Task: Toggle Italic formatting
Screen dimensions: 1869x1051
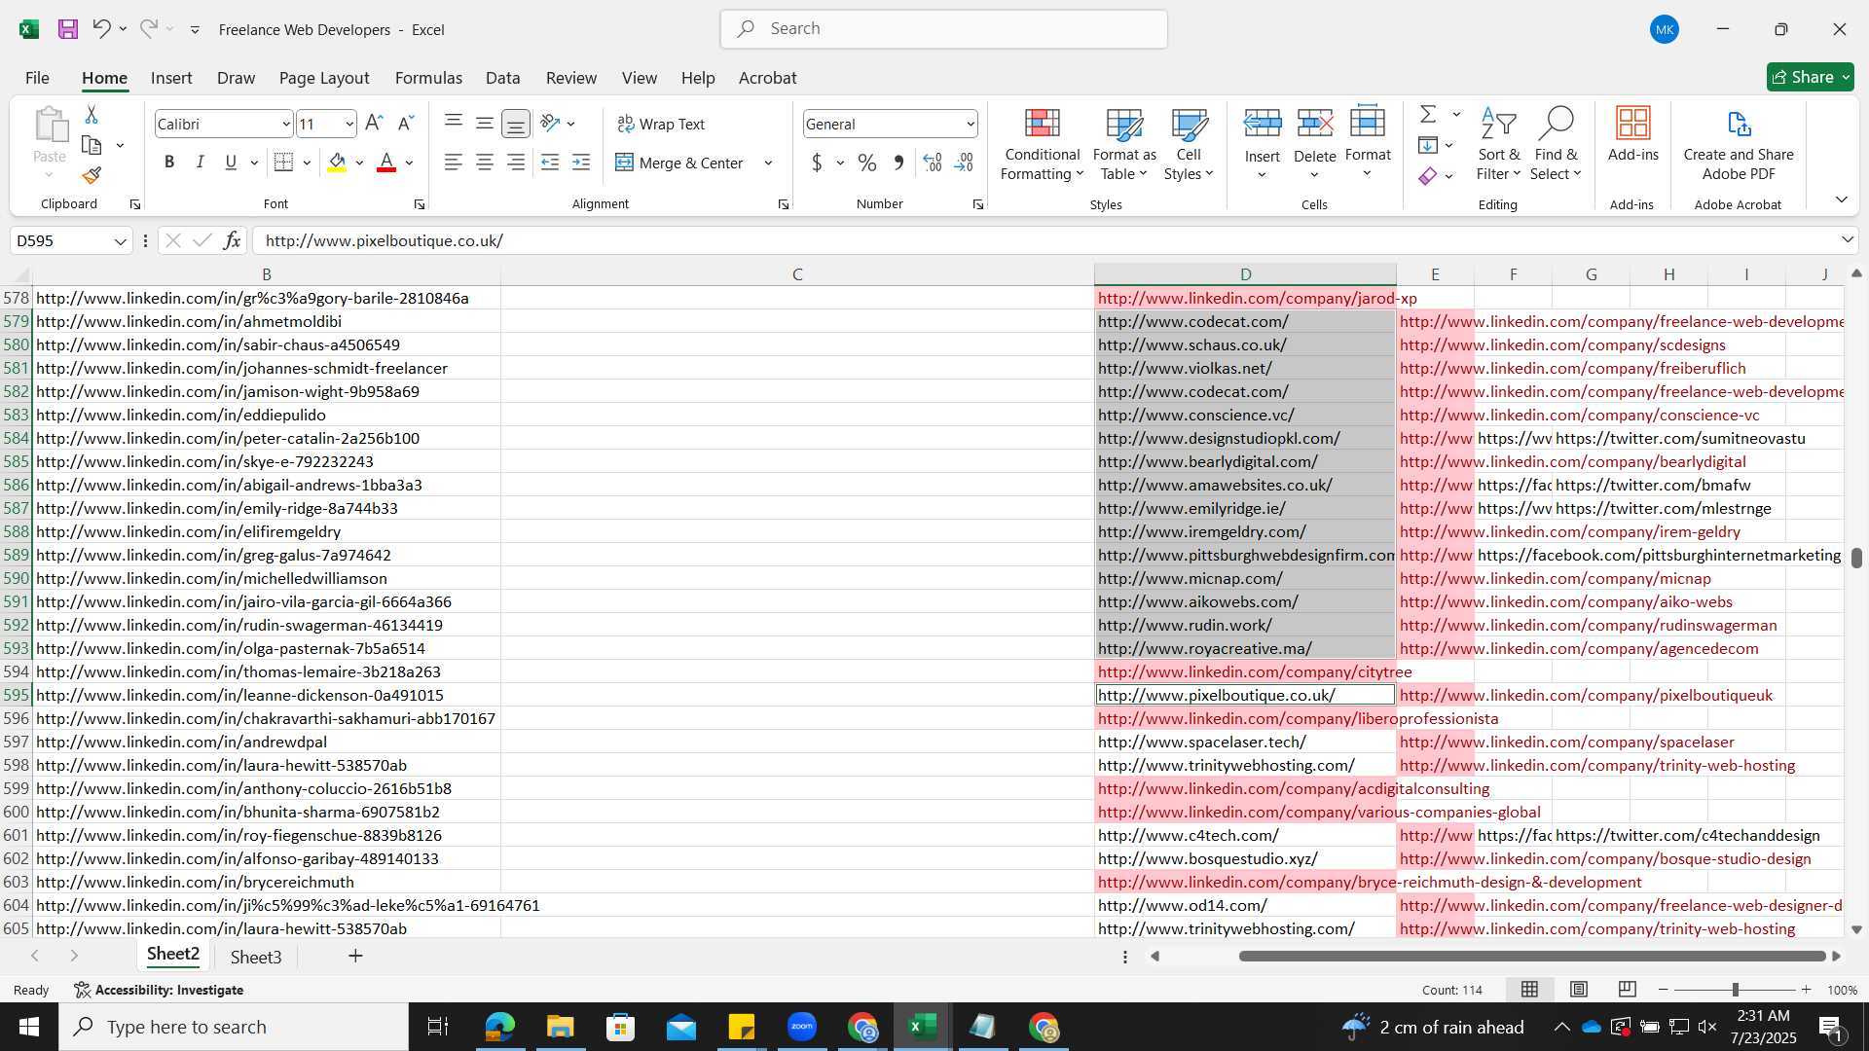Action: (201, 163)
